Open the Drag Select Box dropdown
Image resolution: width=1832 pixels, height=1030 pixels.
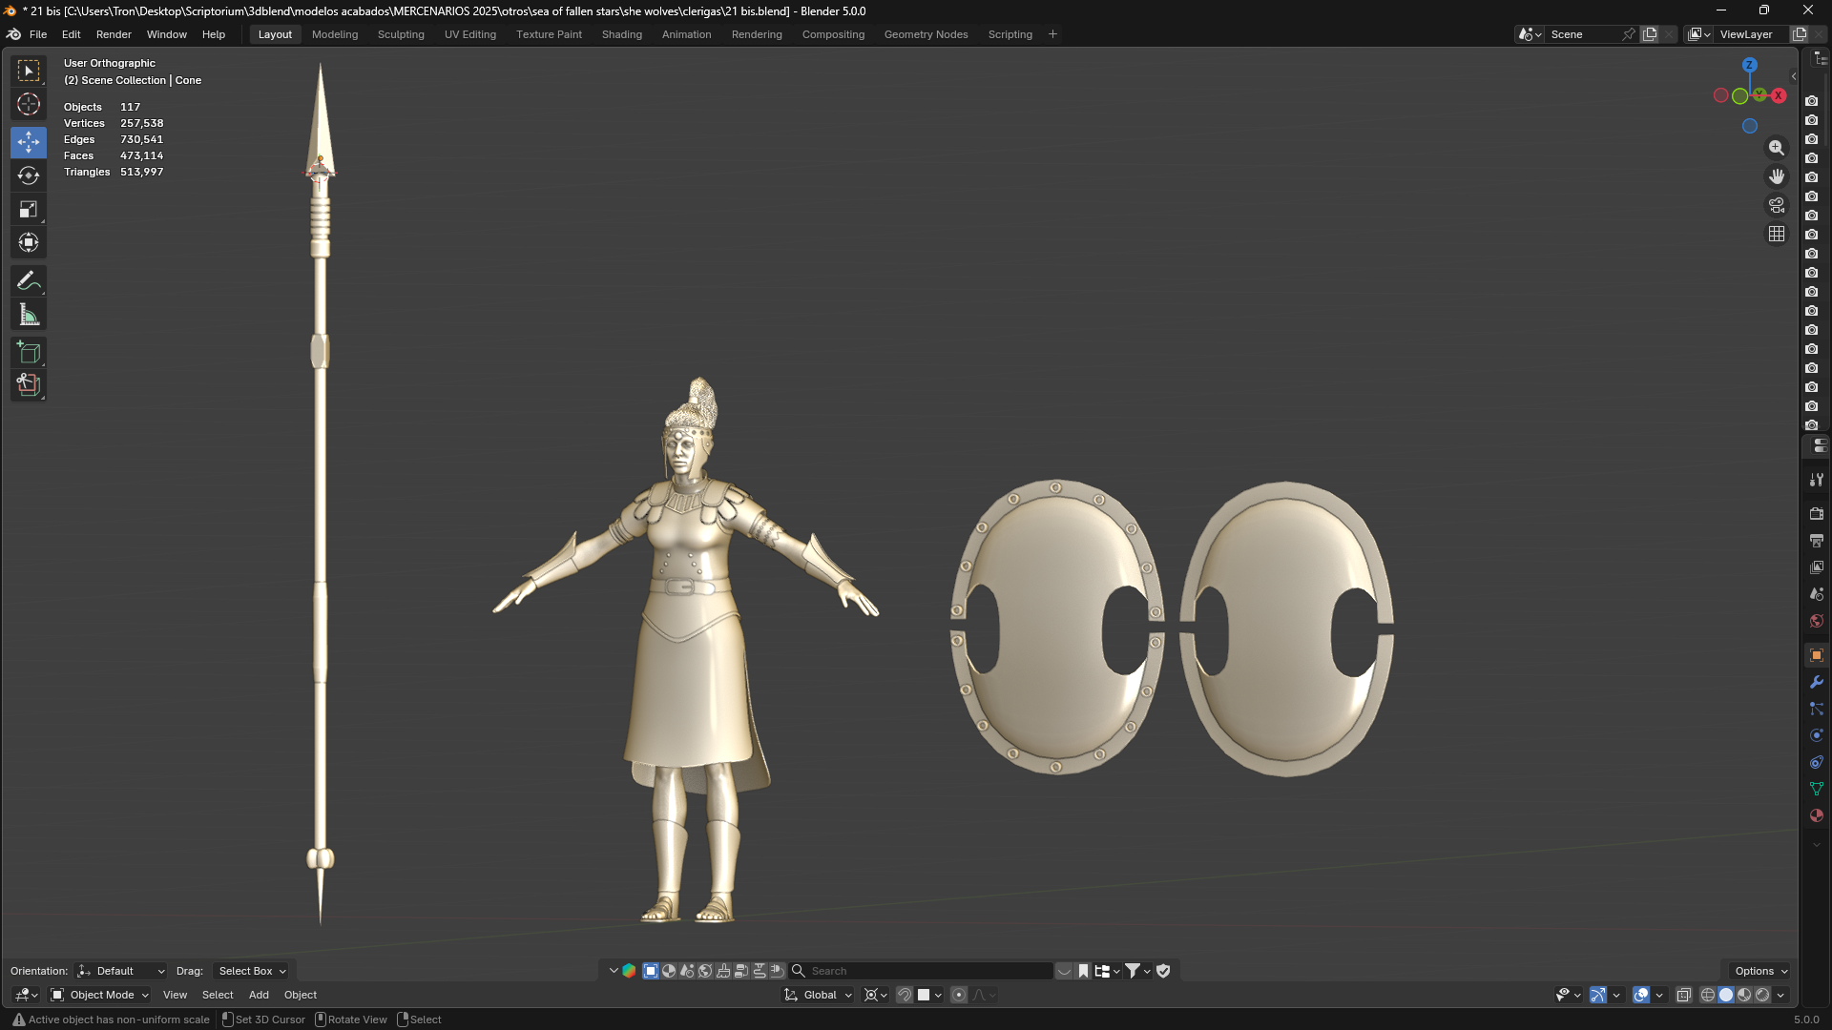point(252,971)
